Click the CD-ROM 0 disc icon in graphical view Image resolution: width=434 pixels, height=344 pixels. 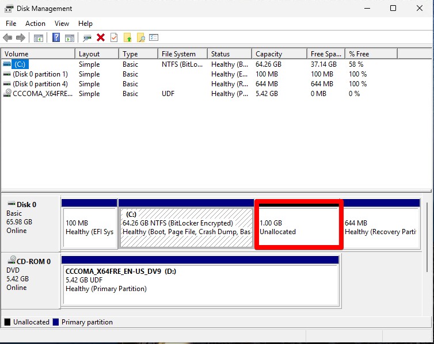12,260
